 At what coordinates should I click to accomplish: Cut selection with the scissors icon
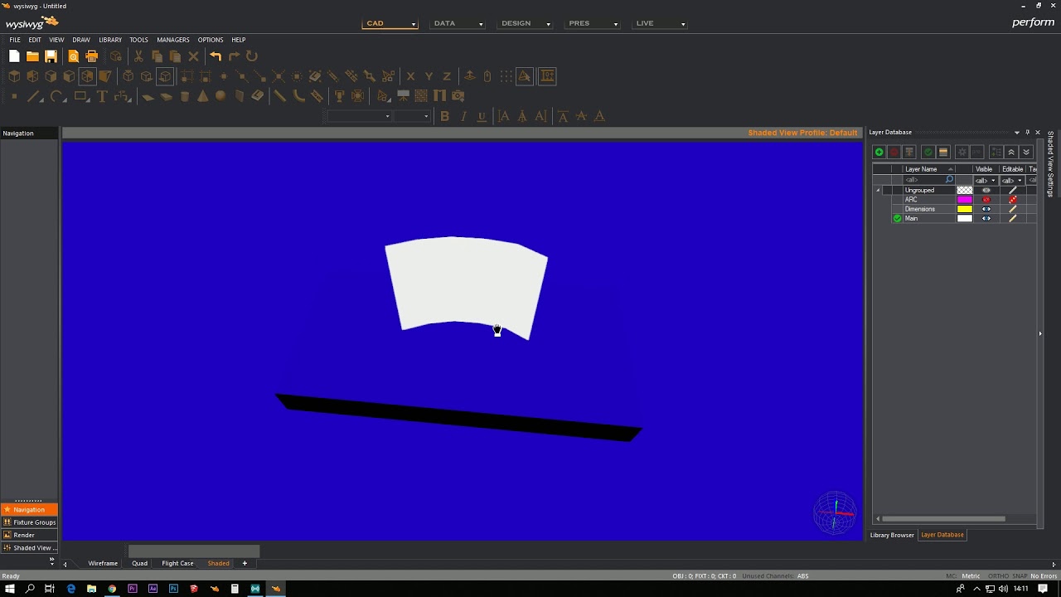(x=138, y=56)
